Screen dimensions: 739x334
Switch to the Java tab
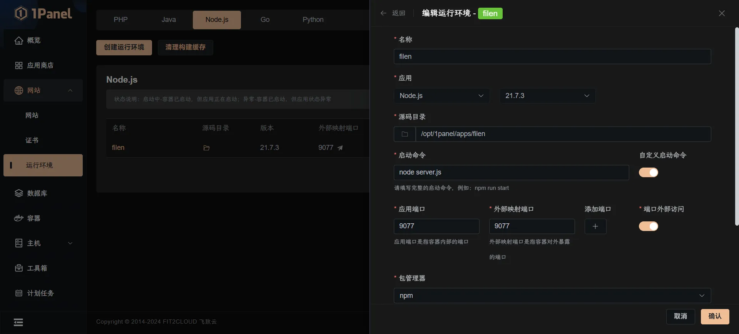169,20
